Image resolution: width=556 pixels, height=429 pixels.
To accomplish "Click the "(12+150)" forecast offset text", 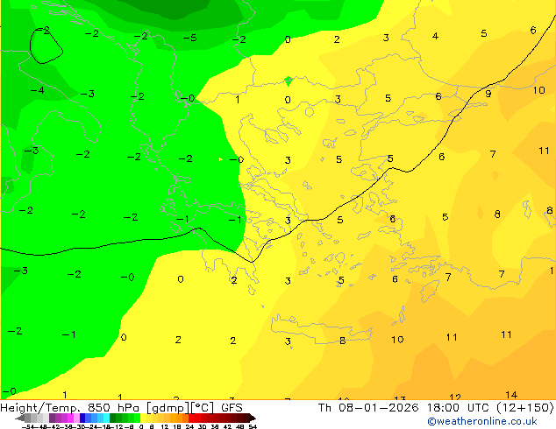I will 525,408.
